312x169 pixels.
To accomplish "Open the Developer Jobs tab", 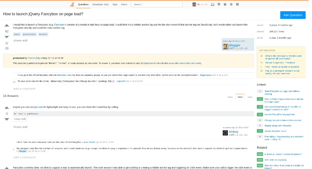I will 101,4.
